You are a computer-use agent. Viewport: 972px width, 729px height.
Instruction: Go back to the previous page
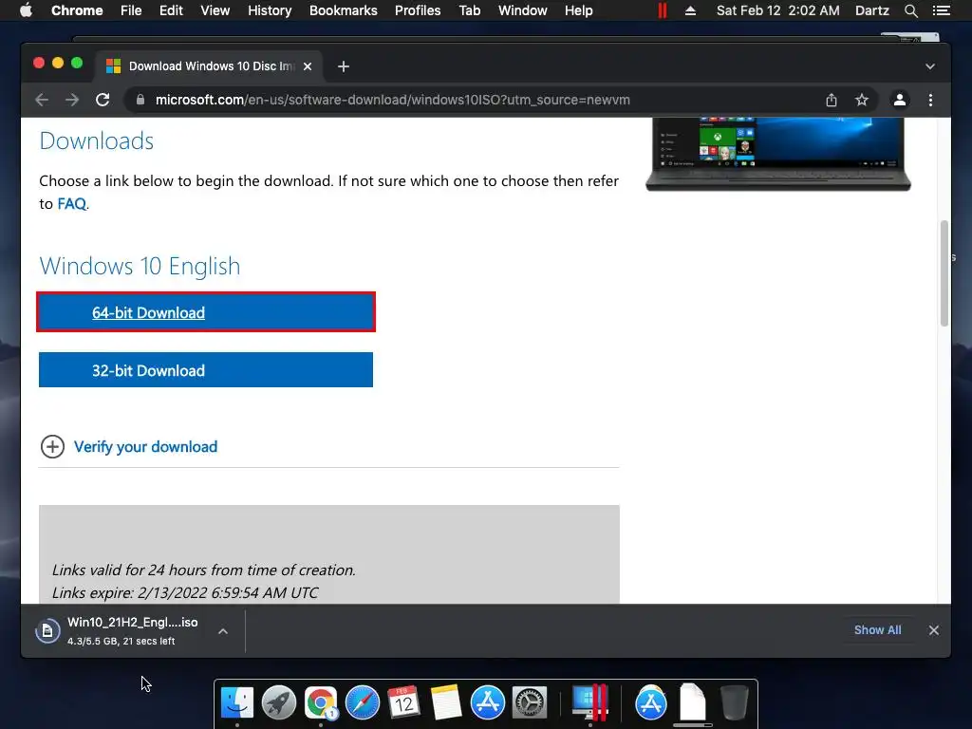tap(42, 100)
